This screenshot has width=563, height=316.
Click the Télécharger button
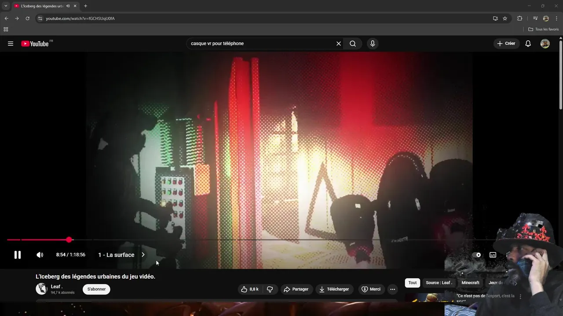(334, 289)
